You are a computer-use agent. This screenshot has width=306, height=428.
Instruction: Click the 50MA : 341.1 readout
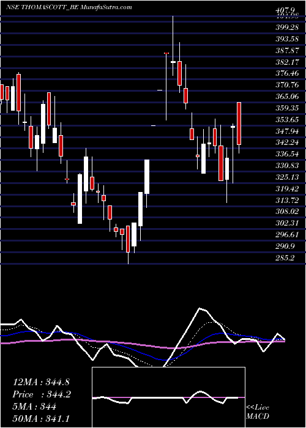[41, 419]
